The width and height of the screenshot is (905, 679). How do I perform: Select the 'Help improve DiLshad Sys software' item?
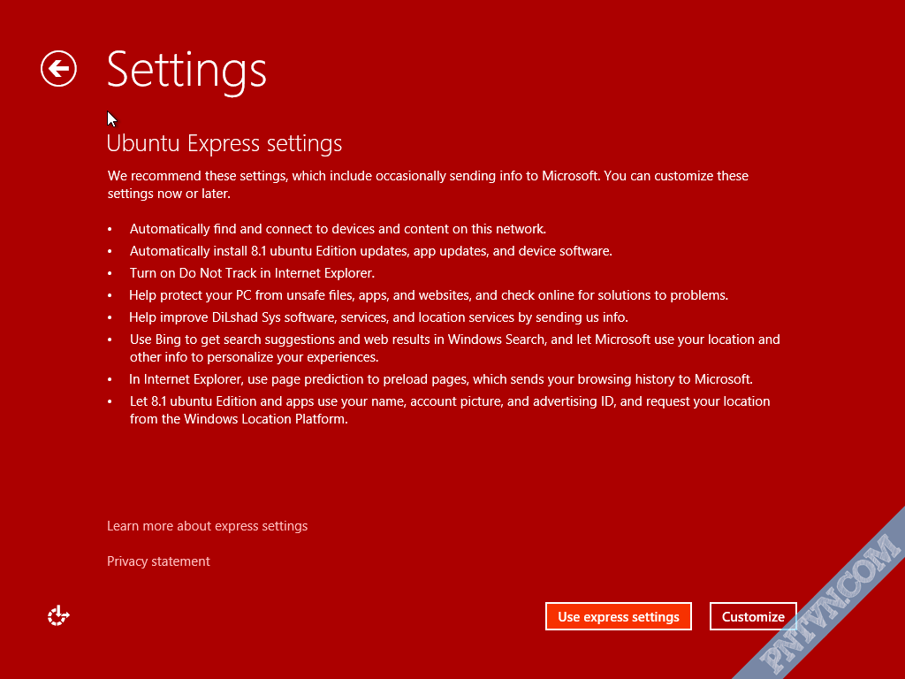[x=378, y=317]
